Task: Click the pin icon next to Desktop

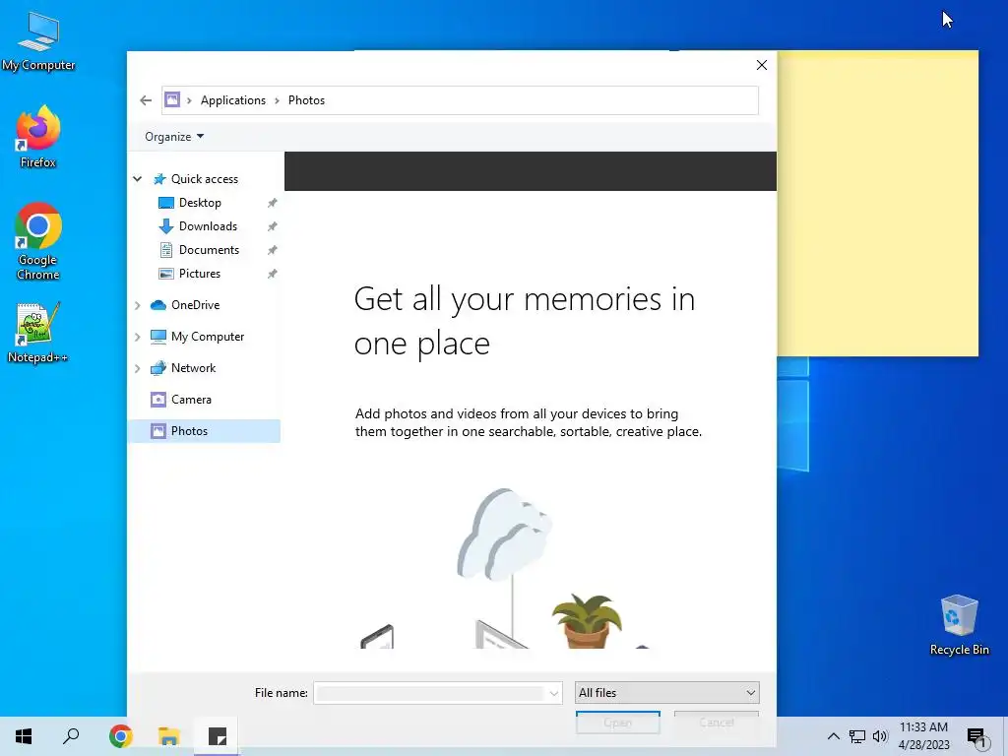Action: point(273,203)
